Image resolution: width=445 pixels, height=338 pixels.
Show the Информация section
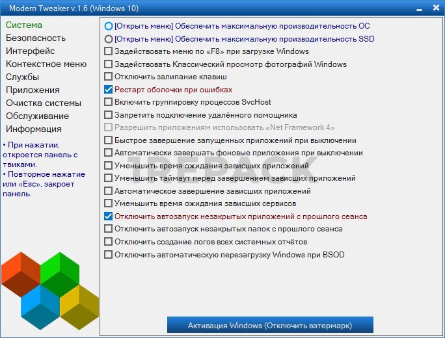(x=33, y=129)
